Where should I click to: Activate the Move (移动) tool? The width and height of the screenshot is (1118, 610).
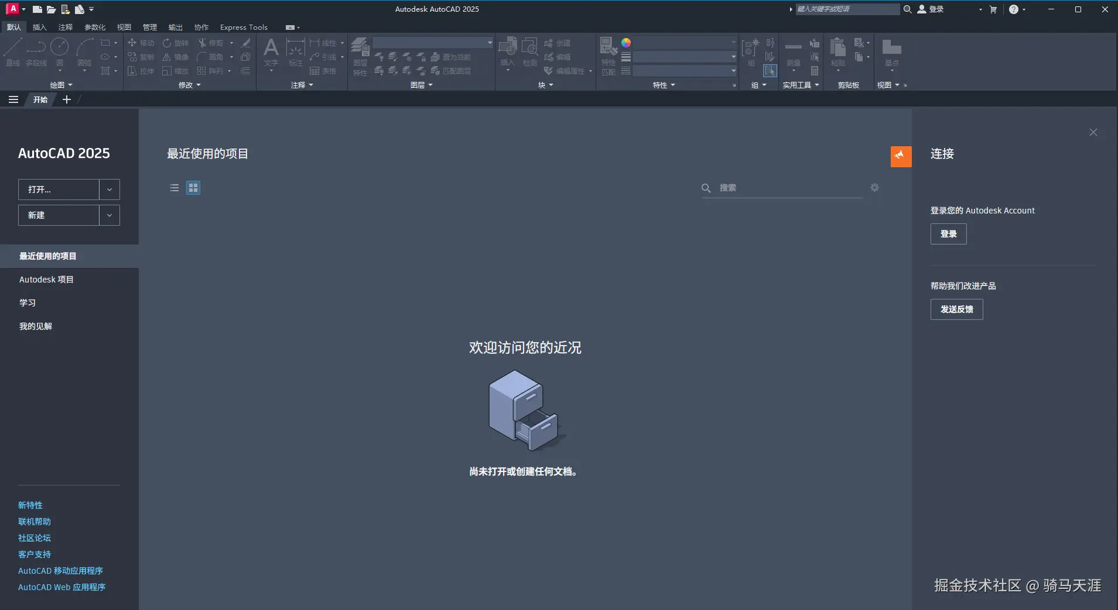pos(140,43)
